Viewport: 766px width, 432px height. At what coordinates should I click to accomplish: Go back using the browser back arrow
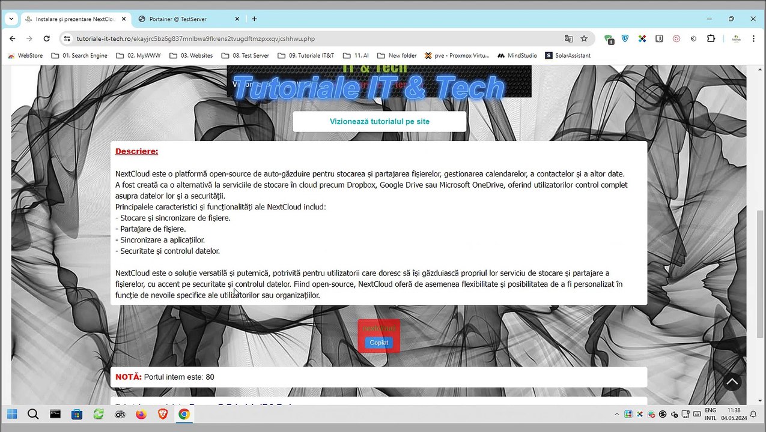click(13, 38)
